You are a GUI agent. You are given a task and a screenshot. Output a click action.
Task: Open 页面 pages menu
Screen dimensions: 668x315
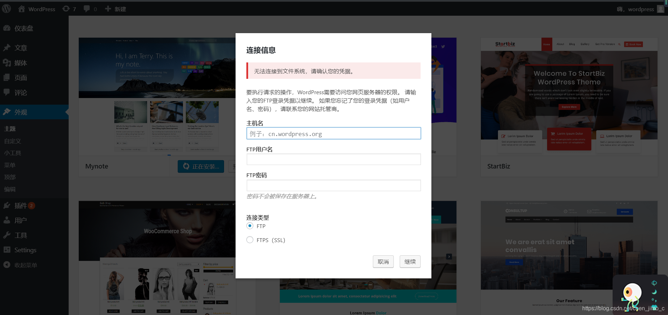(x=34, y=78)
